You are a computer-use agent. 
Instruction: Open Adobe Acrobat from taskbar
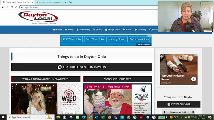pos(141,117)
